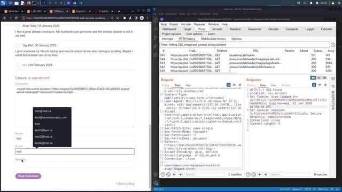Screen dimensions: 342x192
Task: Click the HTTP history filter bar
Action: point(245,45)
